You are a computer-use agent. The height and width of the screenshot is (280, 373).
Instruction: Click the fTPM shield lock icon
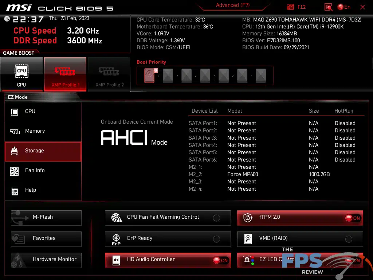coord(248,218)
